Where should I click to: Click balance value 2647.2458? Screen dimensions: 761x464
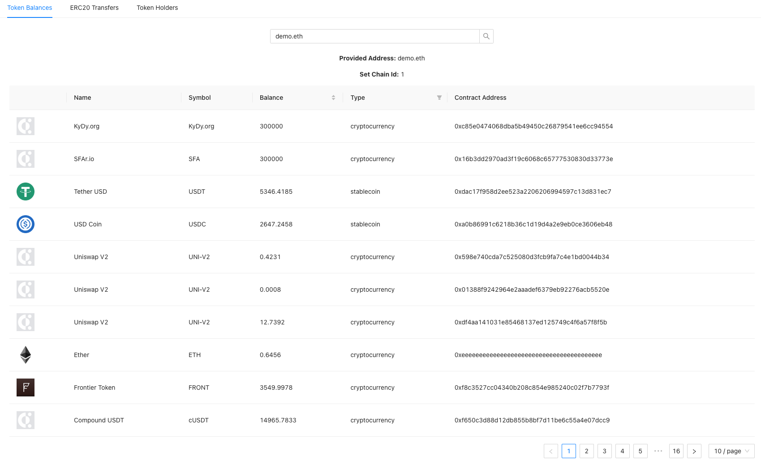pyautogui.click(x=276, y=224)
